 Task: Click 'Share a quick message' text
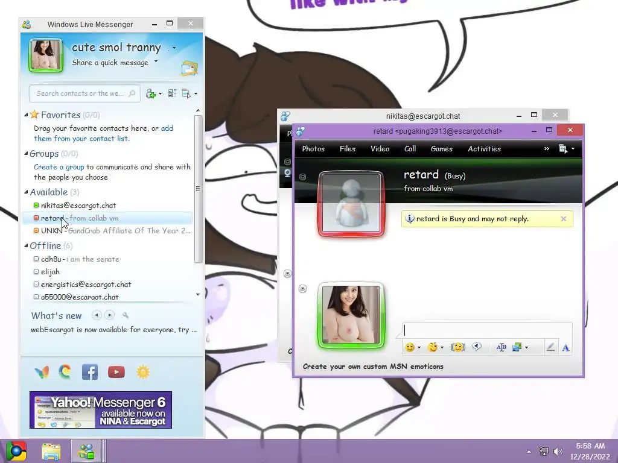[110, 63]
